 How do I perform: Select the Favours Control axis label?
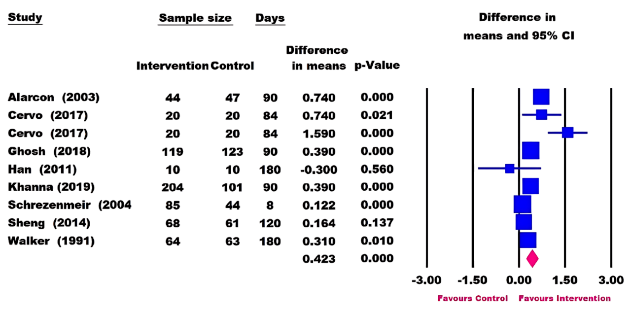(472, 298)
